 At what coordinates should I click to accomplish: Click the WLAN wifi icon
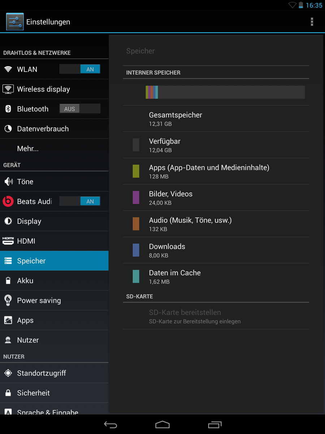point(8,69)
